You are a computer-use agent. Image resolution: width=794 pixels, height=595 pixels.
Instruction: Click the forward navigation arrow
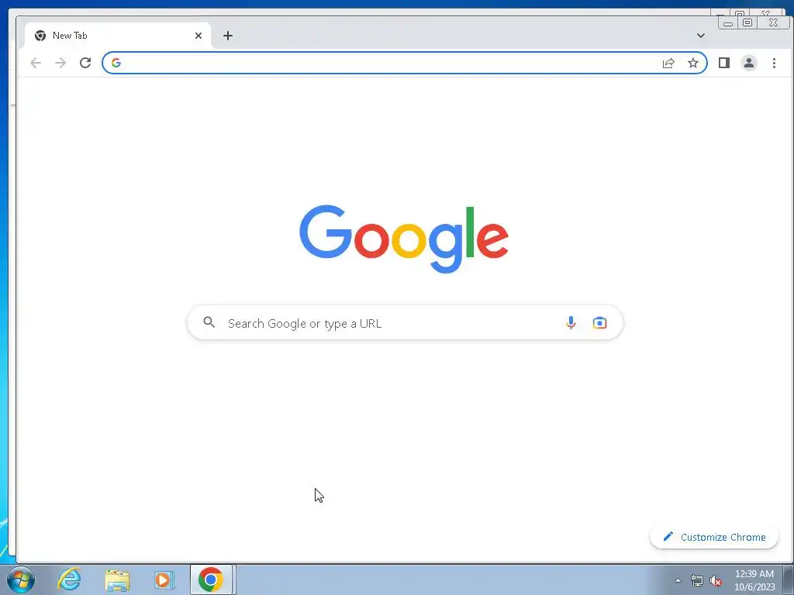[60, 63]
